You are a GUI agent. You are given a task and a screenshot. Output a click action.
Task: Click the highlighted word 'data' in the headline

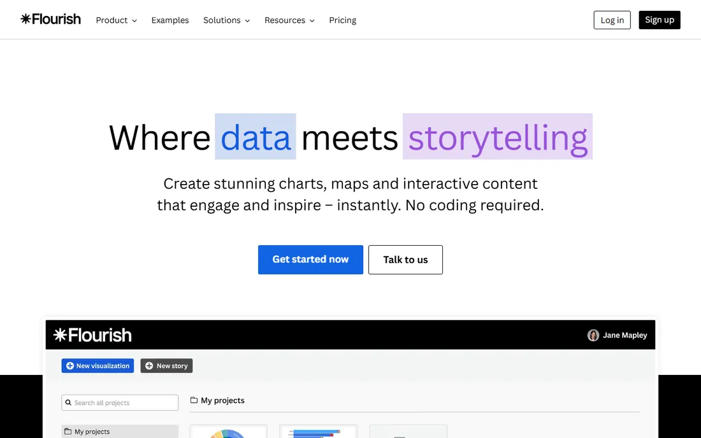pos(256,137)
